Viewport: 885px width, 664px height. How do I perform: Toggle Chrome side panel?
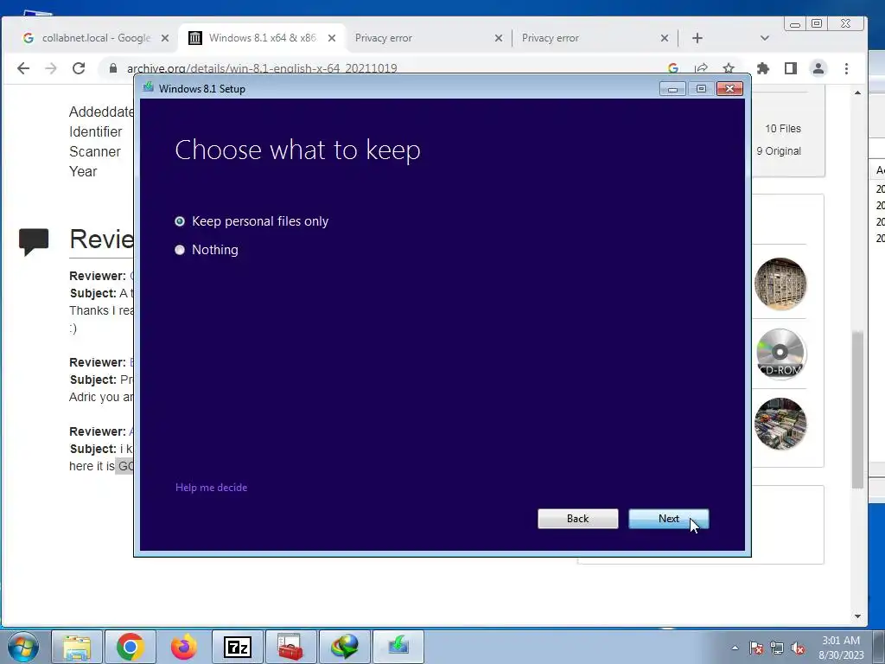791,68
